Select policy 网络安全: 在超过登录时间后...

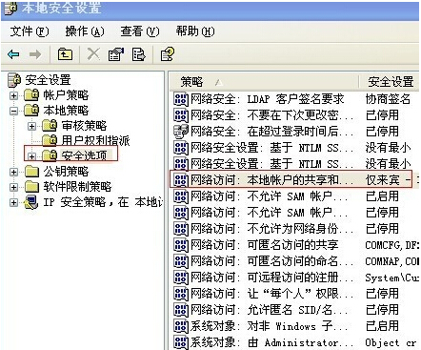click(271, 132)
